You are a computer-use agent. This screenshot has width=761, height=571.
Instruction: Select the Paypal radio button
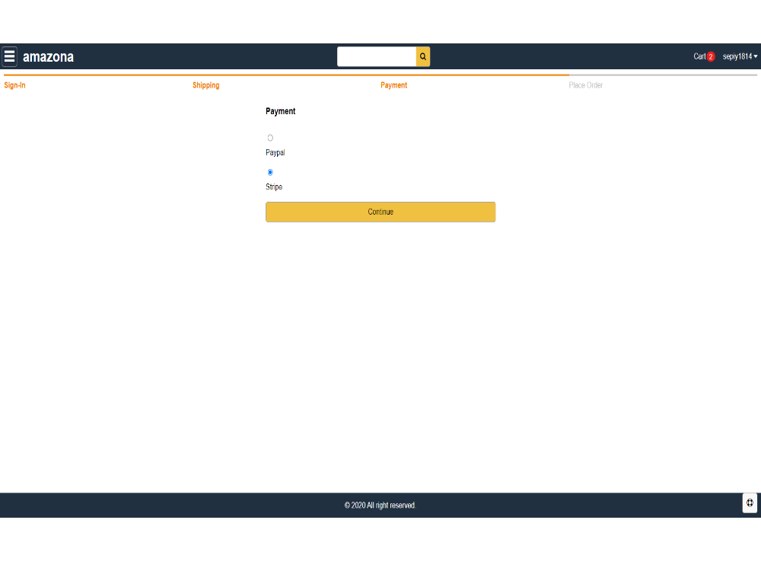tap(270, 138)
